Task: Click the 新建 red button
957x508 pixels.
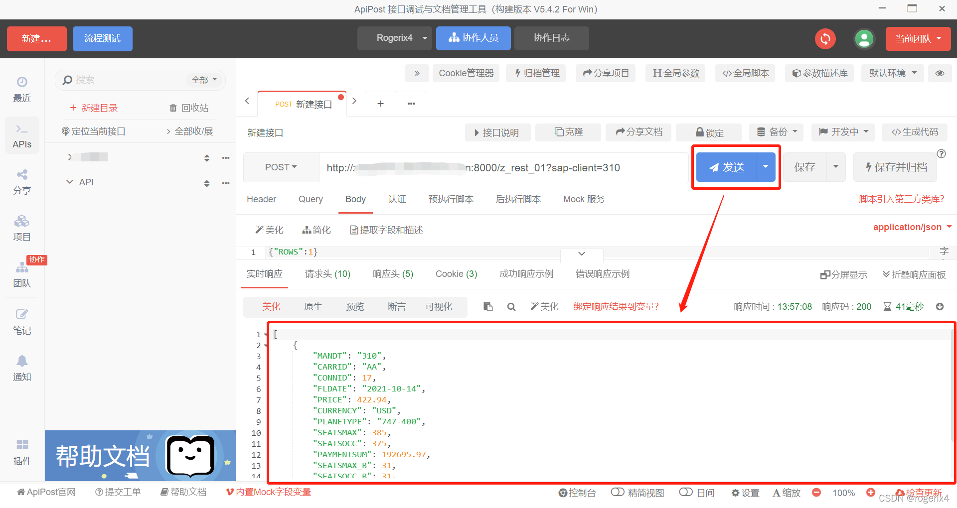Action: [x=37, y=39]
